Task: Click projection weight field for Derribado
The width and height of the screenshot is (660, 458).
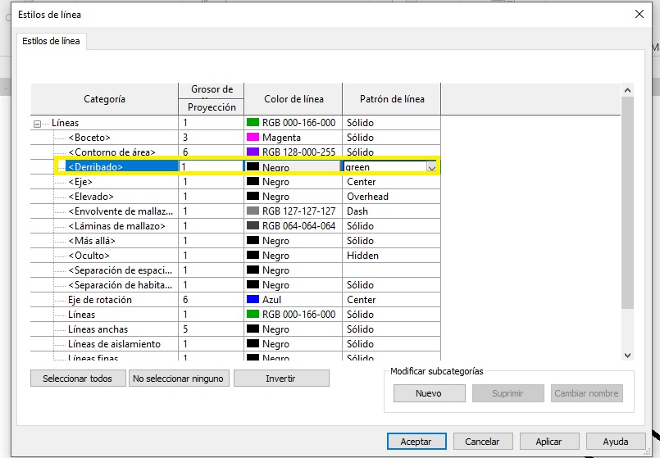Action: pyautogui.click(x=211, y=167)
